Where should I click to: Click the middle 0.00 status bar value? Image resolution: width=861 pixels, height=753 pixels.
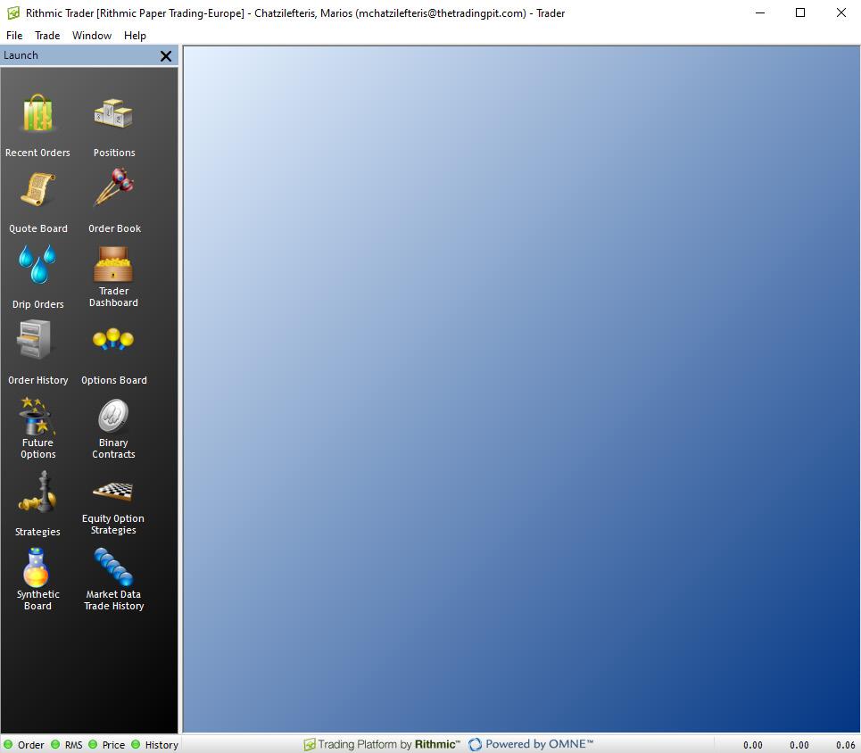tap(799, 745)
